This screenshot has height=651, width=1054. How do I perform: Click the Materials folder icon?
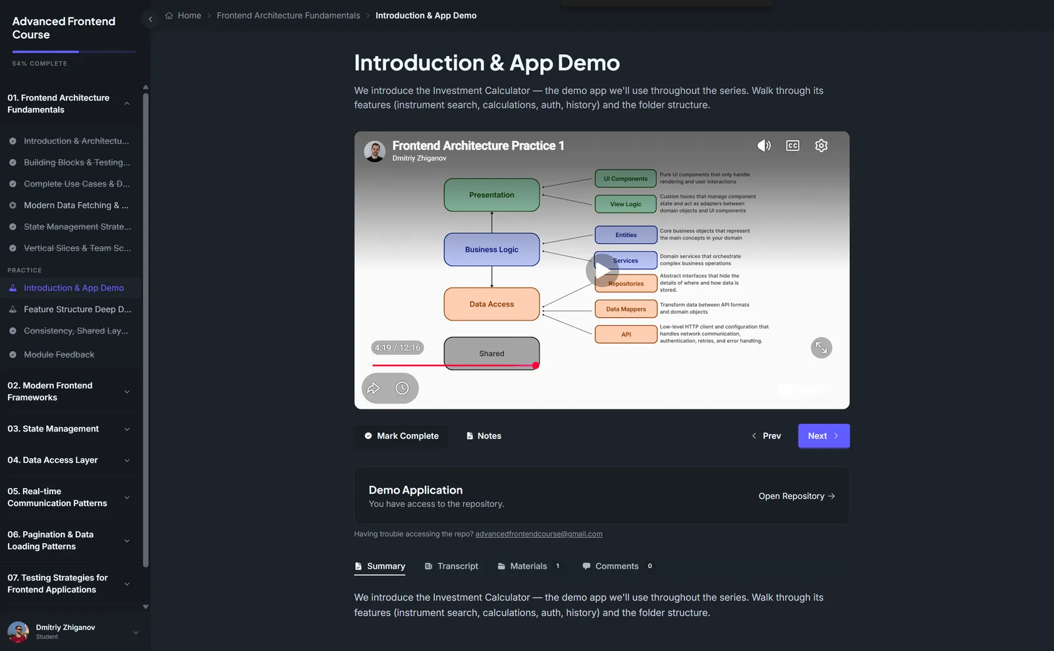tap(501, 566)
